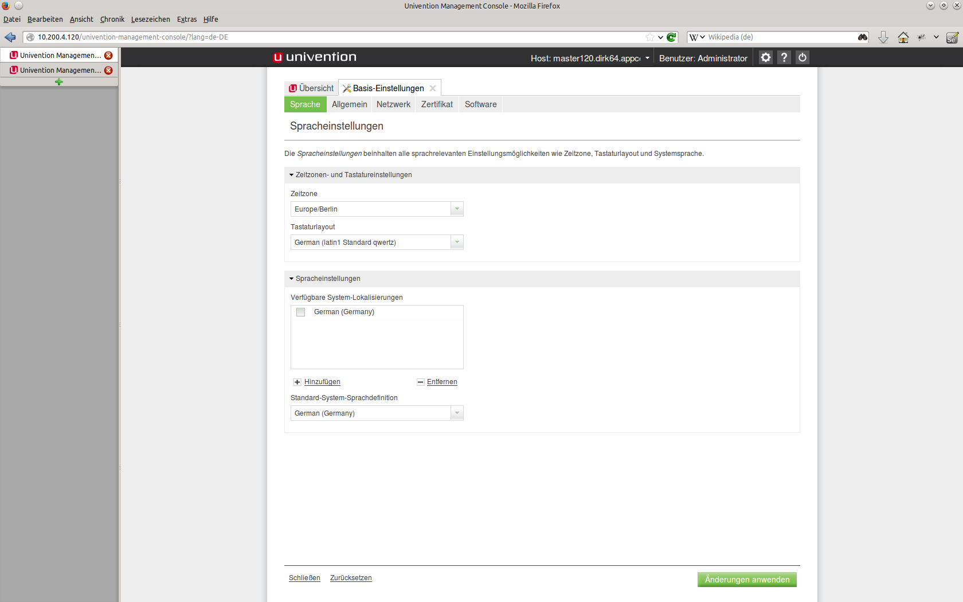Image resolution: width=963 pixels, height=602 pixels.
Task: Open the settings gear icon in header
Action: [x=765, y=57]
